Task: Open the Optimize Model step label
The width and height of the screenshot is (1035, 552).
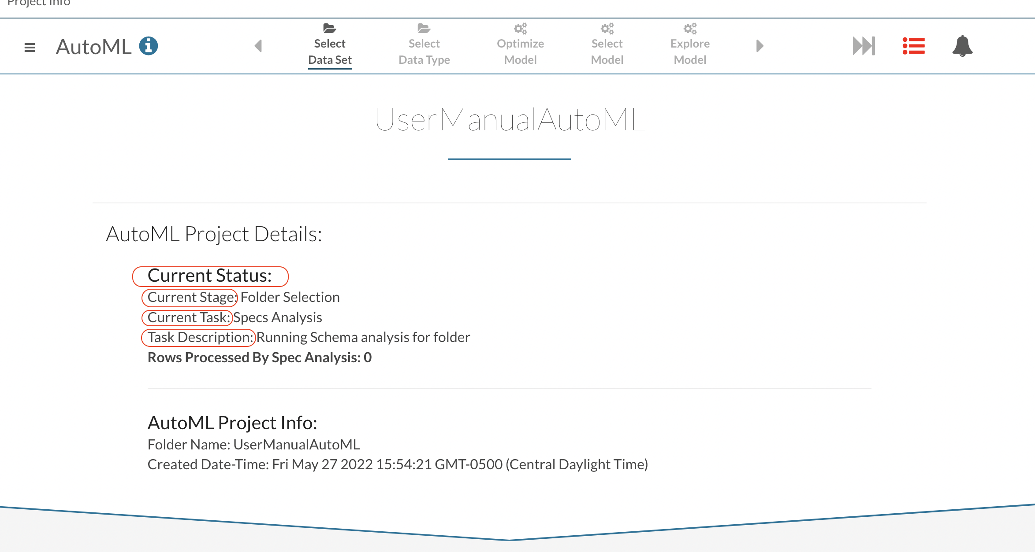Action: click(x=520, y=52)
